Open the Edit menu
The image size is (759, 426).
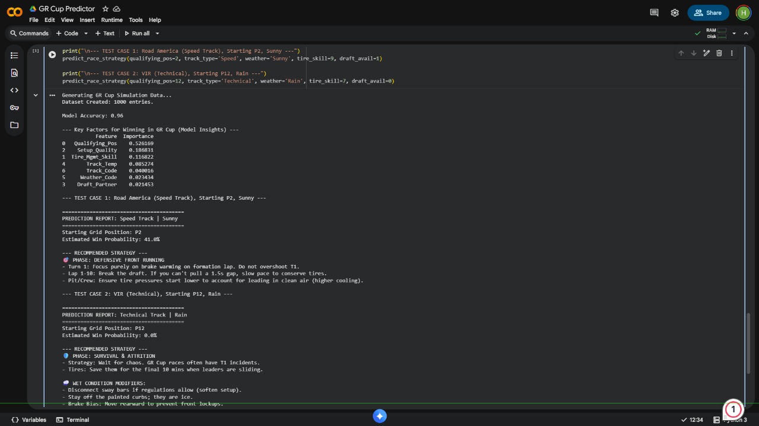(50, 20)
